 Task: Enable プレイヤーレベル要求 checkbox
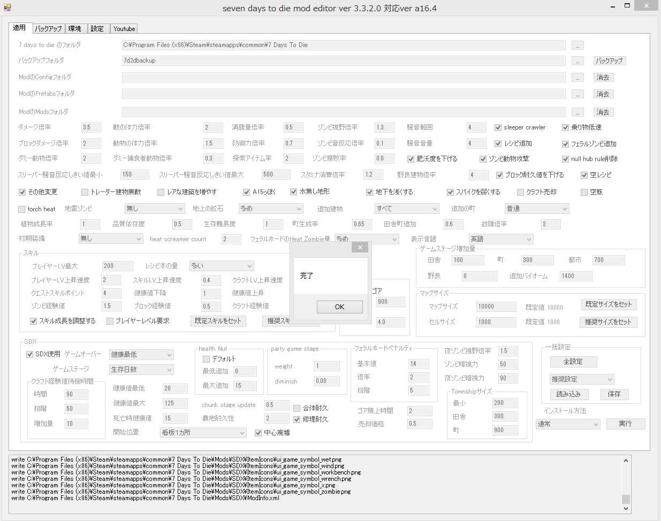point(110,321)
